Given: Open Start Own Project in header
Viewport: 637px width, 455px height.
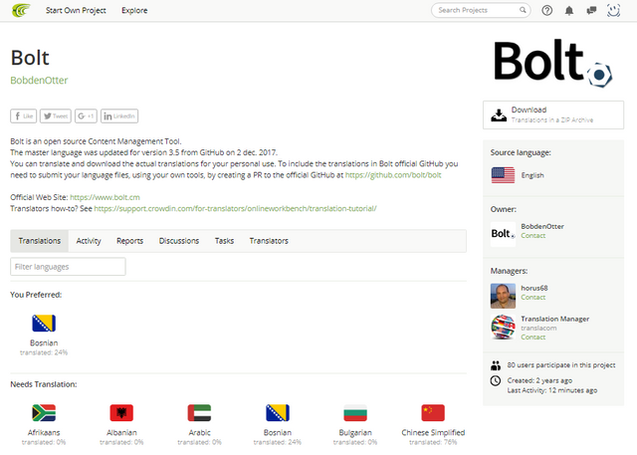Looking at the screenshot, I should pyautogui.click(x=76, y=10).
